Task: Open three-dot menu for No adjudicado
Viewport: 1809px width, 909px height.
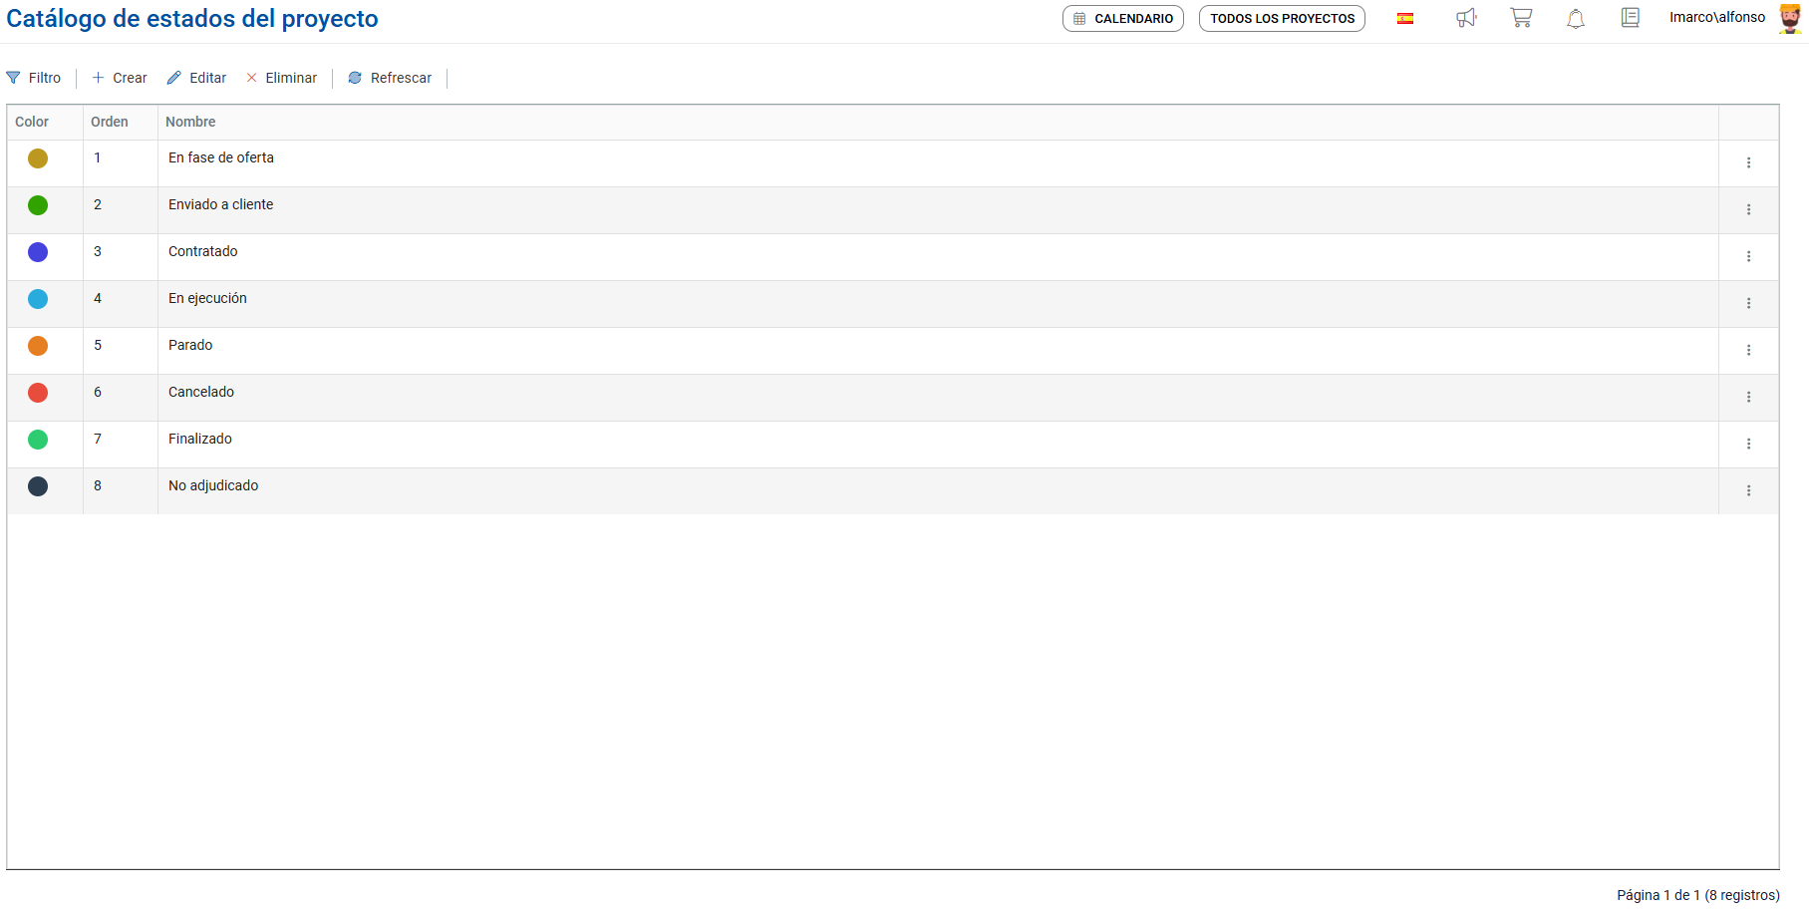Action: pyautogui.click(x=1748, y=490)
